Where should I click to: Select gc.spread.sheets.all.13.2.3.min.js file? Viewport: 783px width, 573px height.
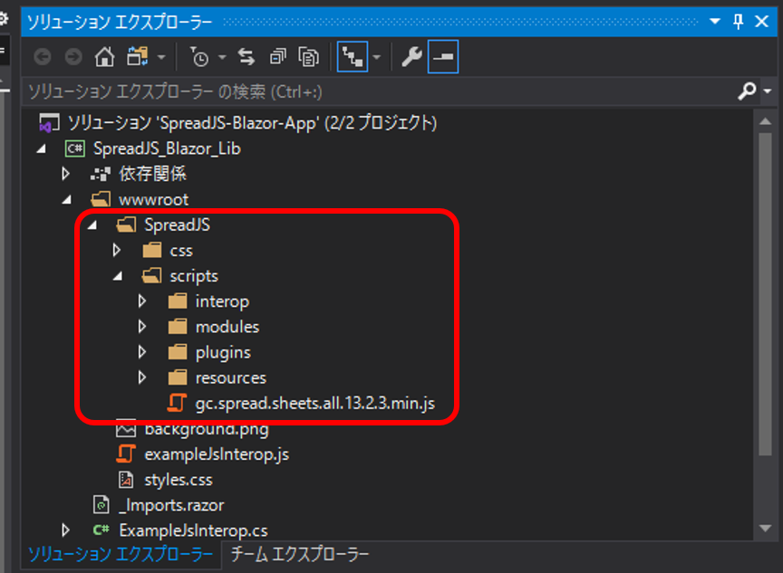point(315,404)
